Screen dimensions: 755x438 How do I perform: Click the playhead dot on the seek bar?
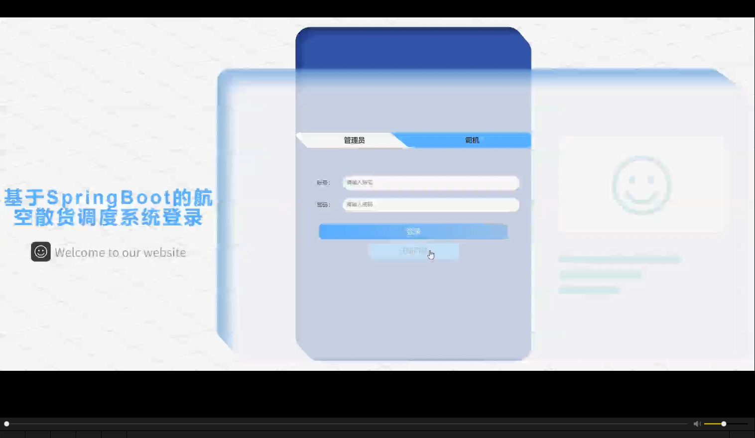tap(7, 424)
